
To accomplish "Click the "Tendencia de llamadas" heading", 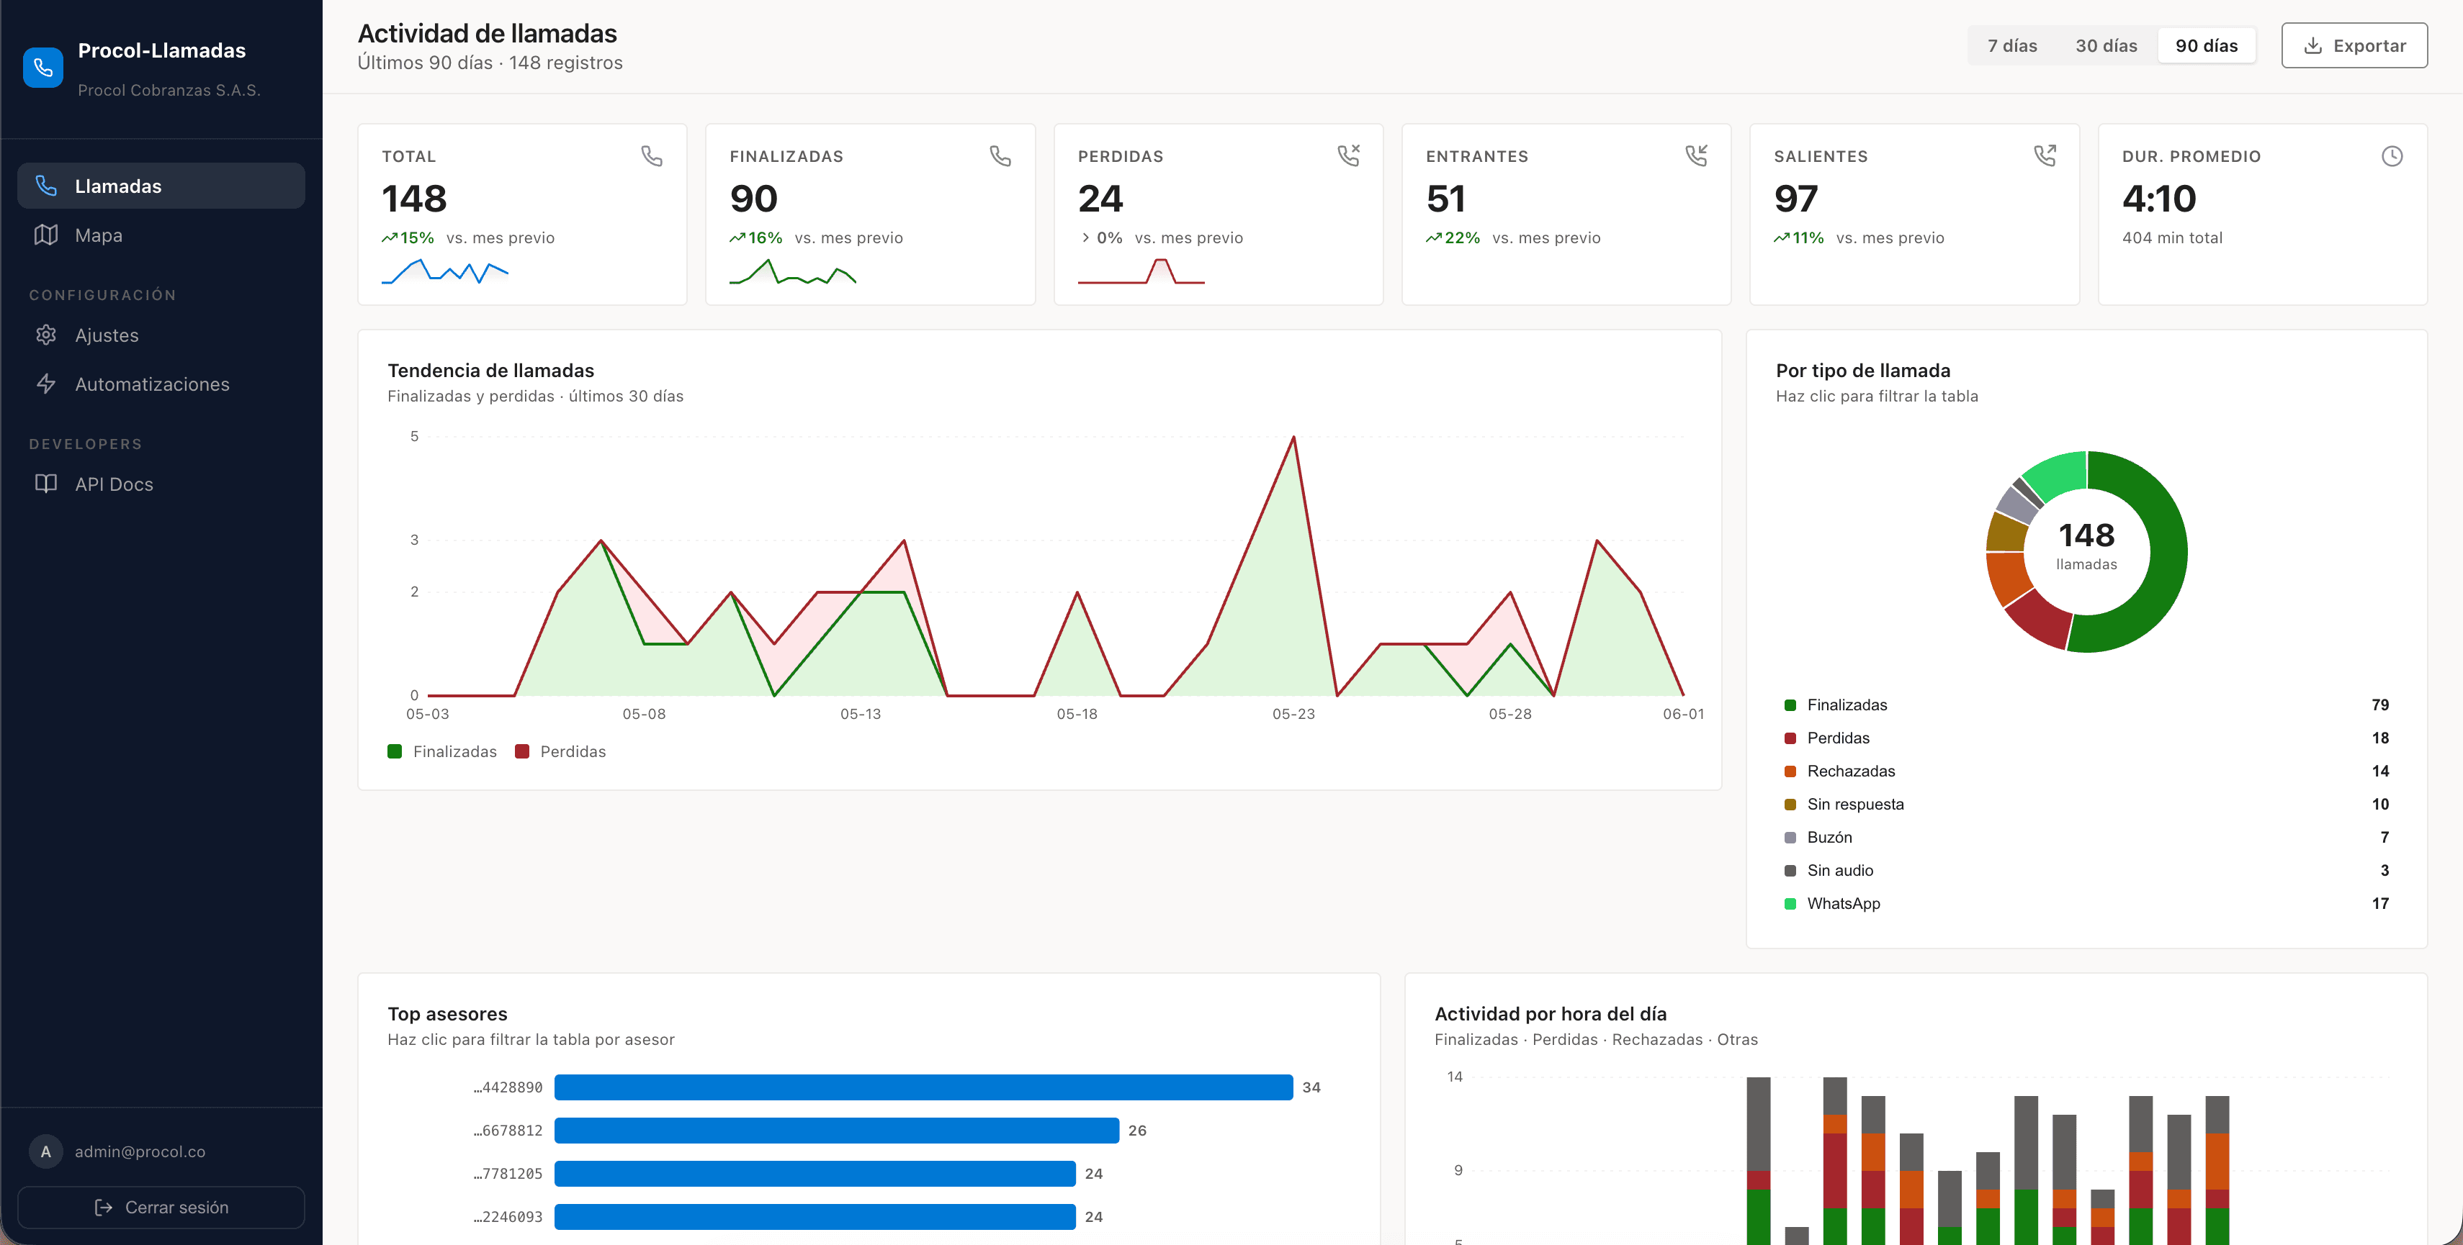I will [x=490, y=371].
